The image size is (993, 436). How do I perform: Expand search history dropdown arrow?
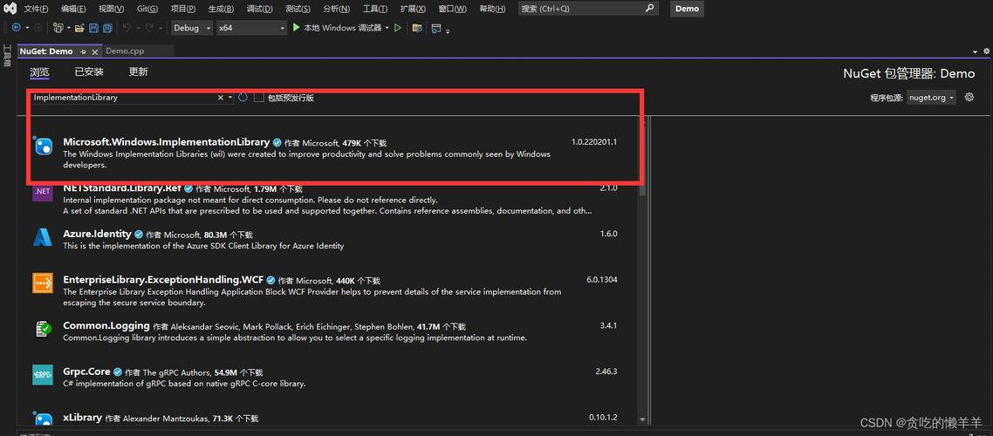click(x=229, y=98)
